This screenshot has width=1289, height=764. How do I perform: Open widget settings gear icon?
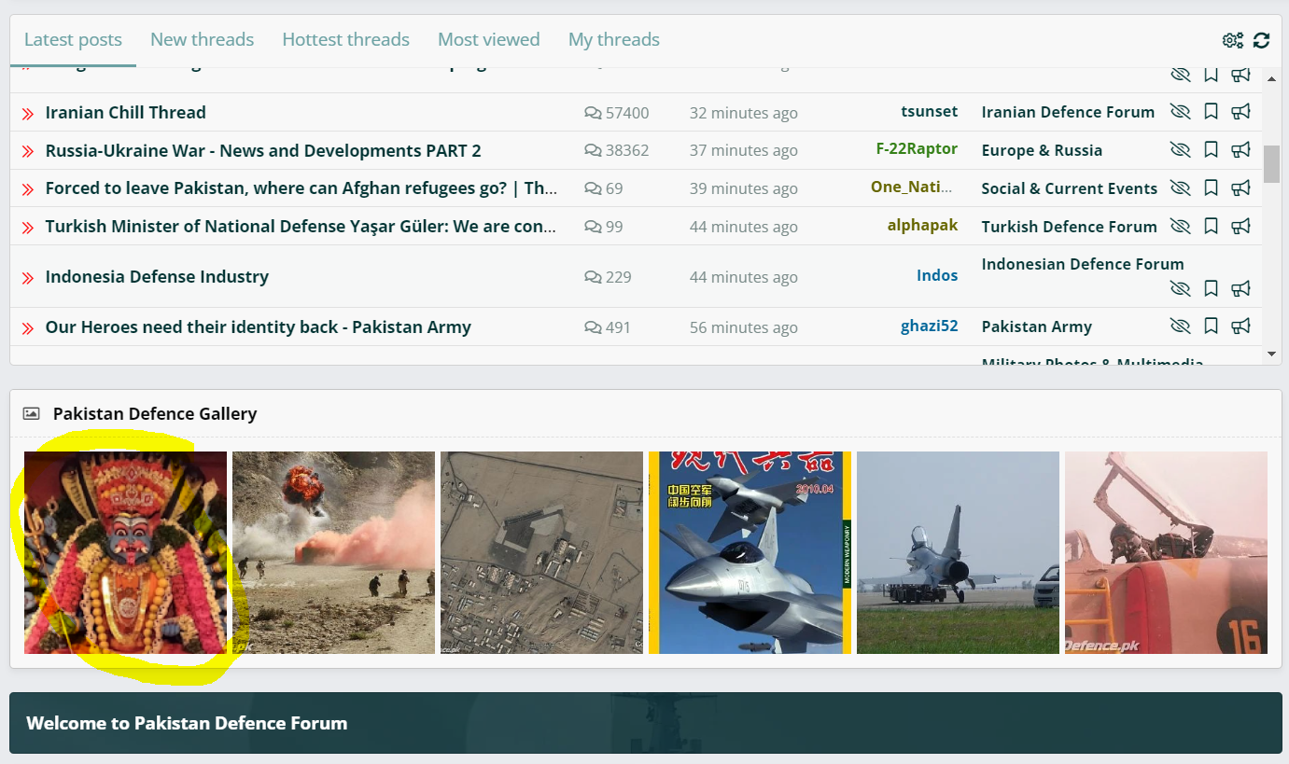[x=1233, y=40]
